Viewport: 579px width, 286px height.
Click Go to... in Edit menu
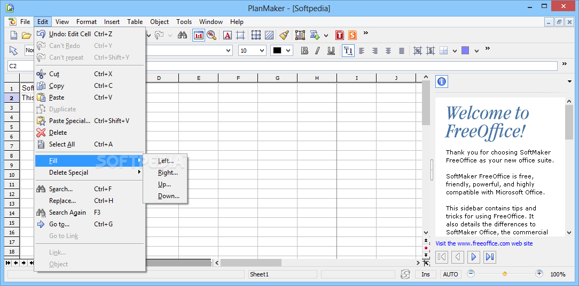pos(90,224)
